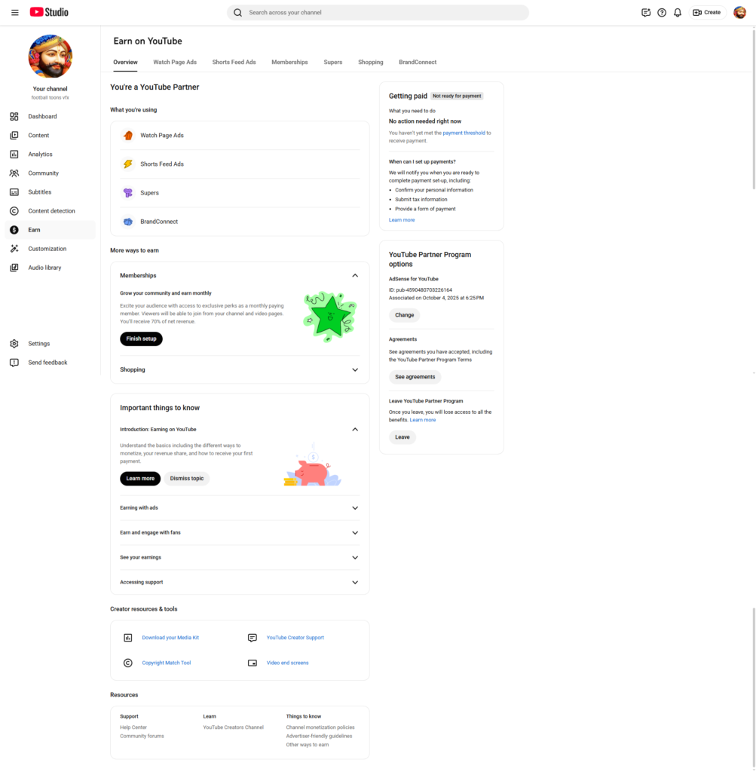Click the Send feedback icon

(x=14, y=363)
